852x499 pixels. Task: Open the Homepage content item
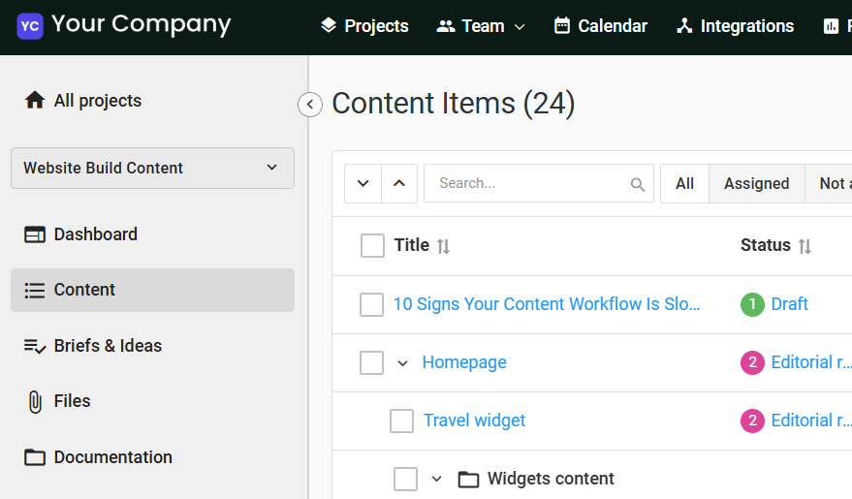464,362
